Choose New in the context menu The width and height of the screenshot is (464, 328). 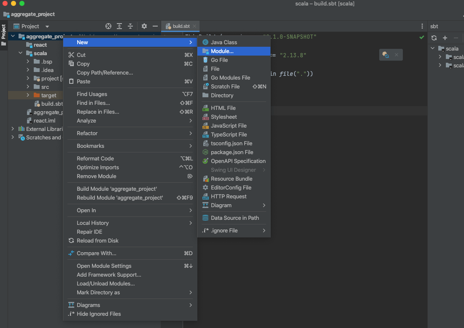pyautogui.click(x=130, y=42)
